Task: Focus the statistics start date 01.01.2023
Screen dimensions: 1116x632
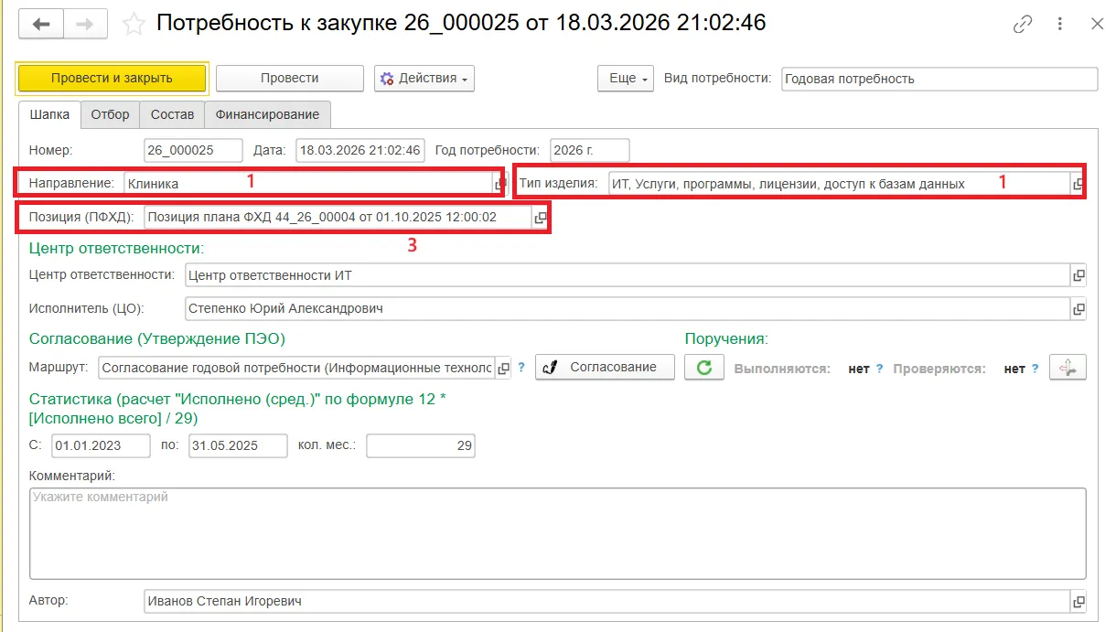Action: (101, 445)
